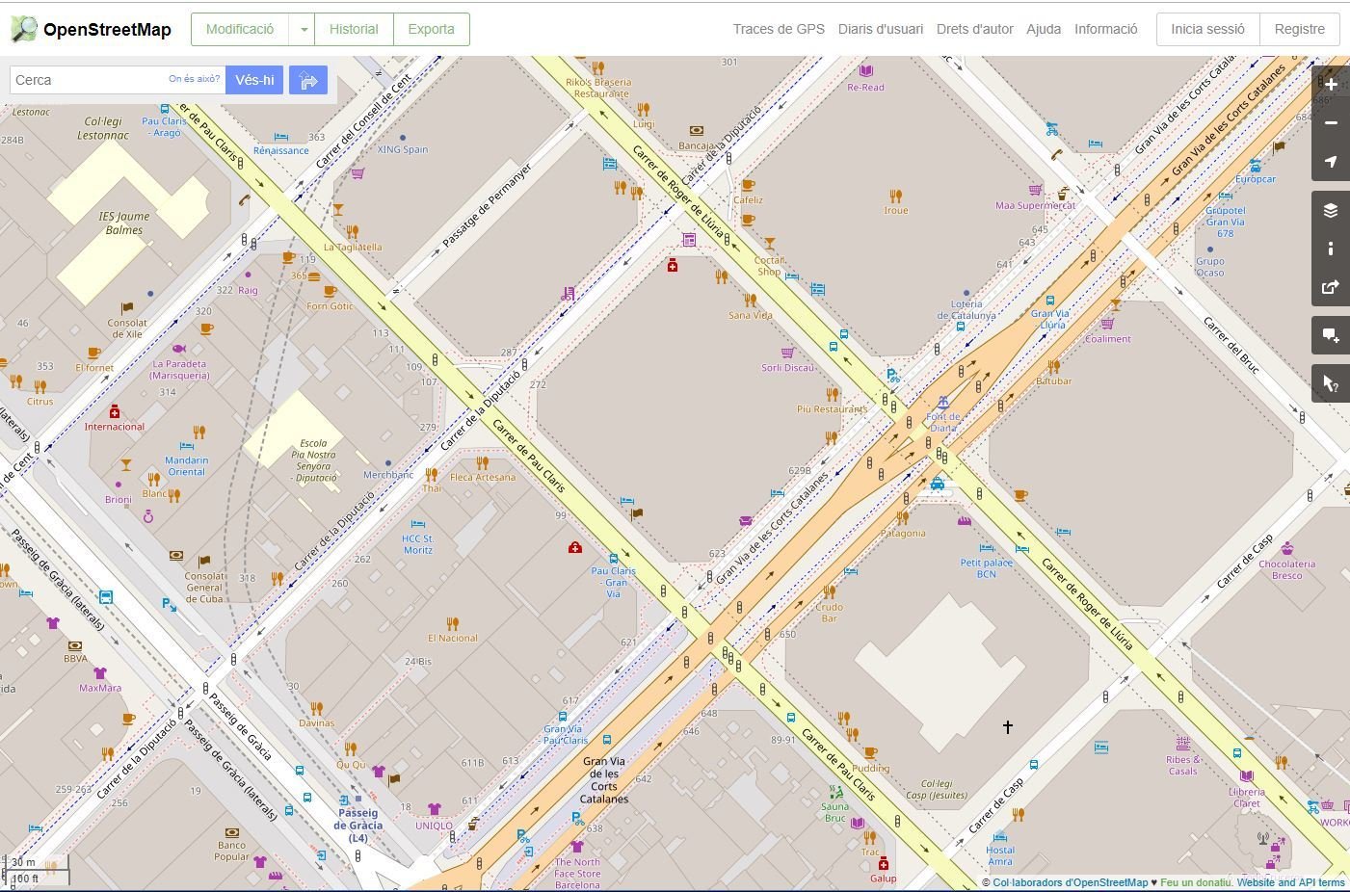Show my location using the arrow control
Viewport: 1350px width, 892px height.
(1331, 161)
